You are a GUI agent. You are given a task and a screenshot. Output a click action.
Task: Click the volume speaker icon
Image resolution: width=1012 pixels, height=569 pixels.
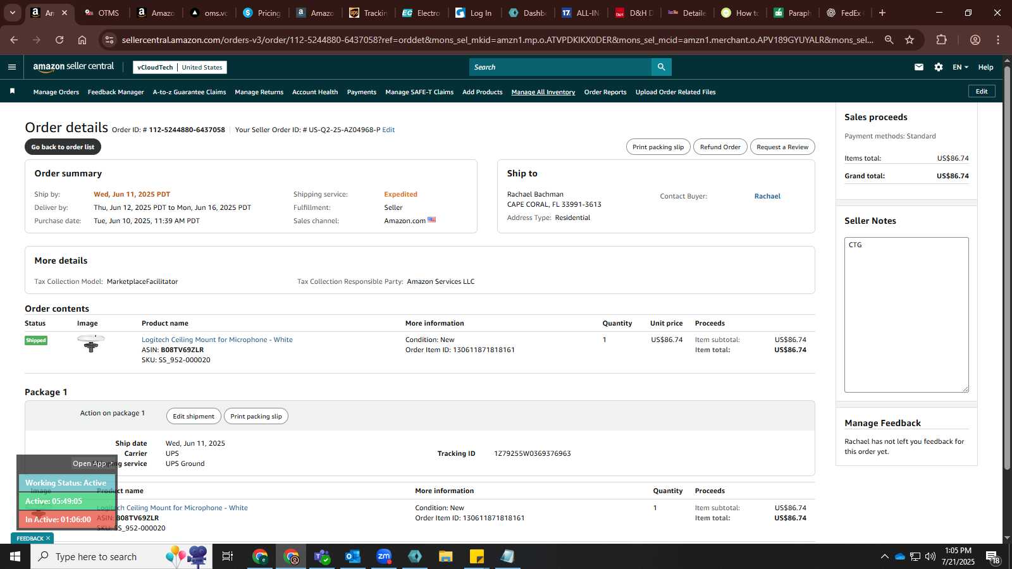point(930,556)
